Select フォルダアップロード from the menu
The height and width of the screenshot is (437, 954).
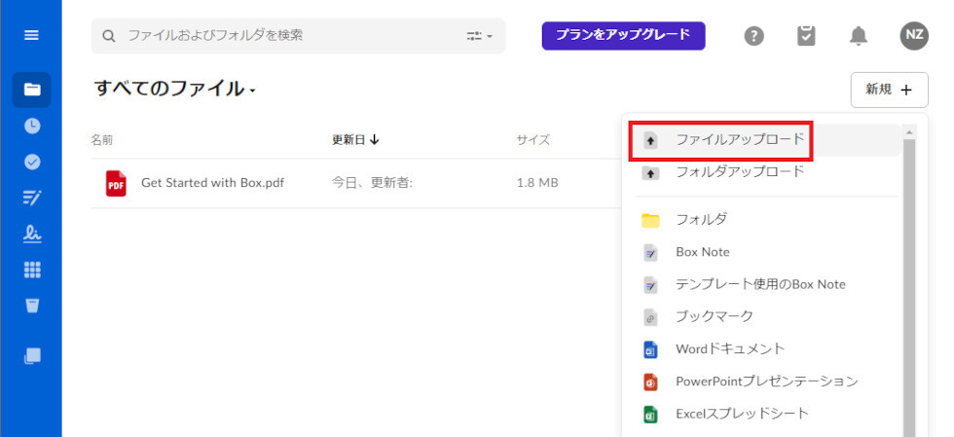tap(740, 172)
